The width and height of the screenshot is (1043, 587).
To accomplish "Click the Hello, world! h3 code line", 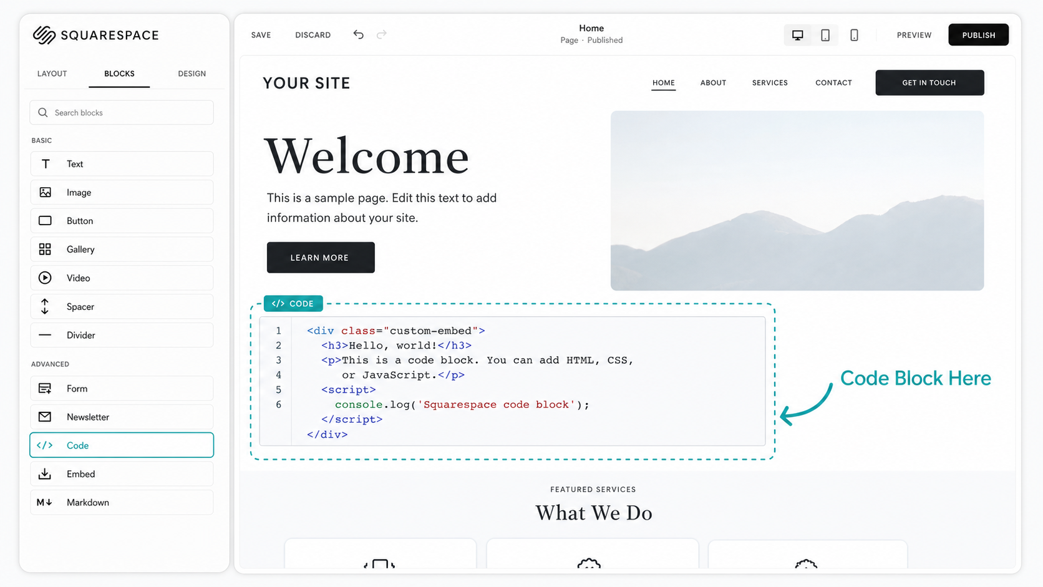I will tap(397, 345).
